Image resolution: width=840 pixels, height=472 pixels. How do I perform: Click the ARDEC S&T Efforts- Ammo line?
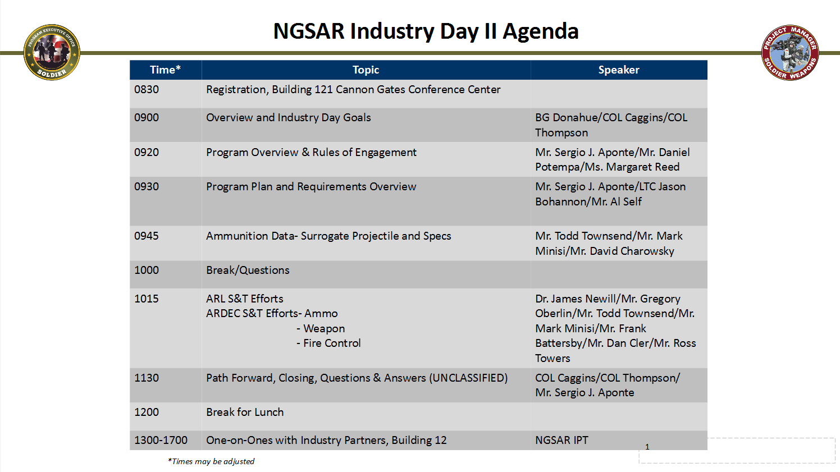click(272, 313)
